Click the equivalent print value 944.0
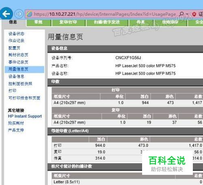 [100, 146]
